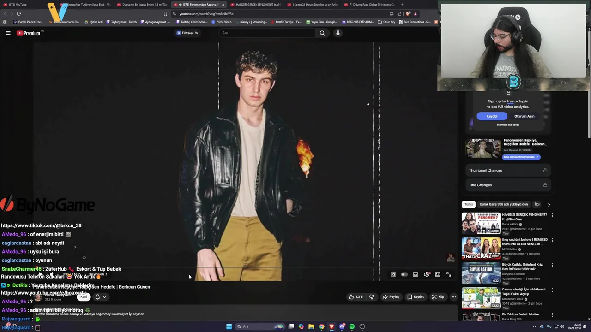
Task: Click the browser address bar URL
Action: [206, 14]
